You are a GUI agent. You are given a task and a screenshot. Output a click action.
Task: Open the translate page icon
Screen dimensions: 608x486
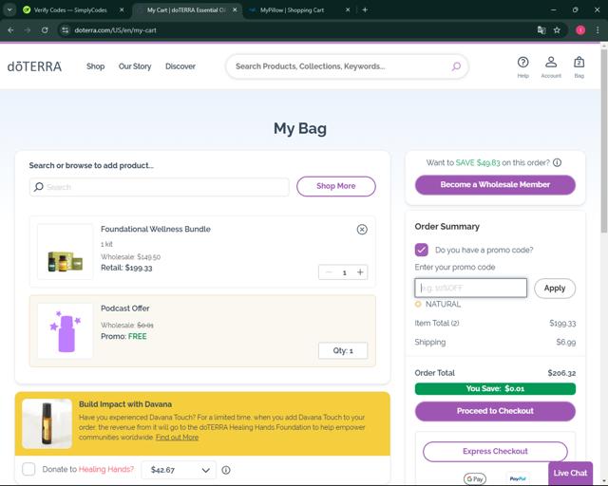(541, 30)
